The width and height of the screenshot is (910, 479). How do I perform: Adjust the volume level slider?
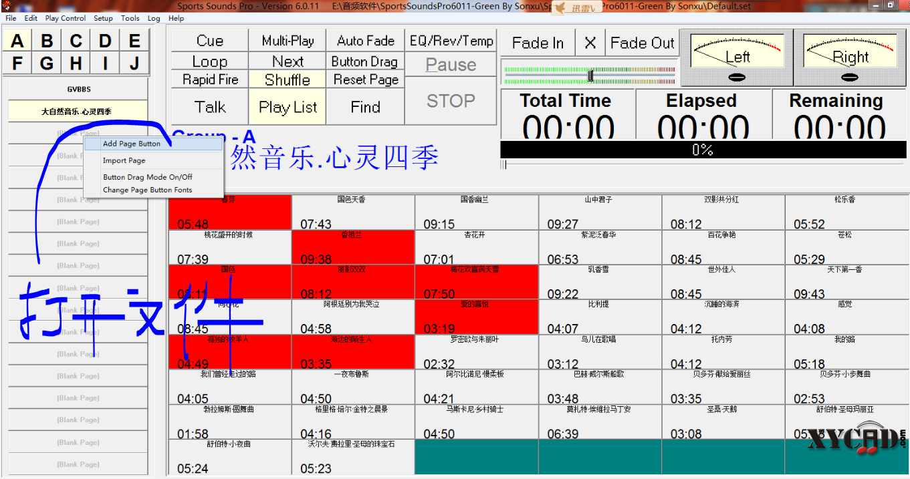point(590,75)
